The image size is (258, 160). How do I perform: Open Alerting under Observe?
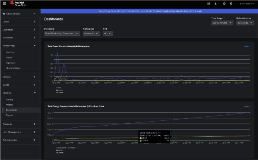pos(10,100)
